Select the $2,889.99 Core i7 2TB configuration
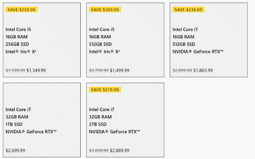Viewport: 255px width, 159px height. click(125, 120)
